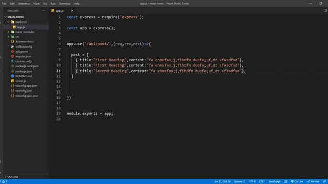
Task: Select the backend folder icon
Action: pos(12,22)
